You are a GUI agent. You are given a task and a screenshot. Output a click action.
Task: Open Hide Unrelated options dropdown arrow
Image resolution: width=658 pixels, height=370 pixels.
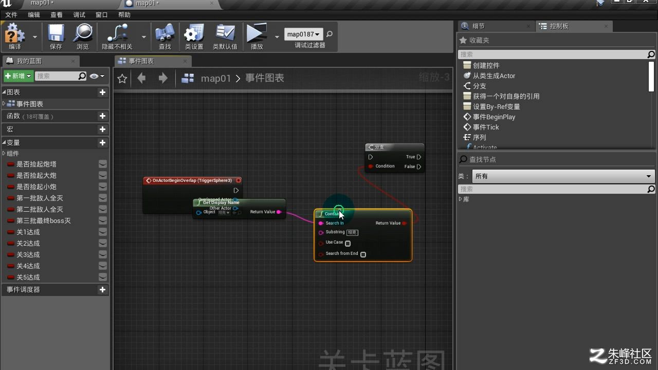143,36
